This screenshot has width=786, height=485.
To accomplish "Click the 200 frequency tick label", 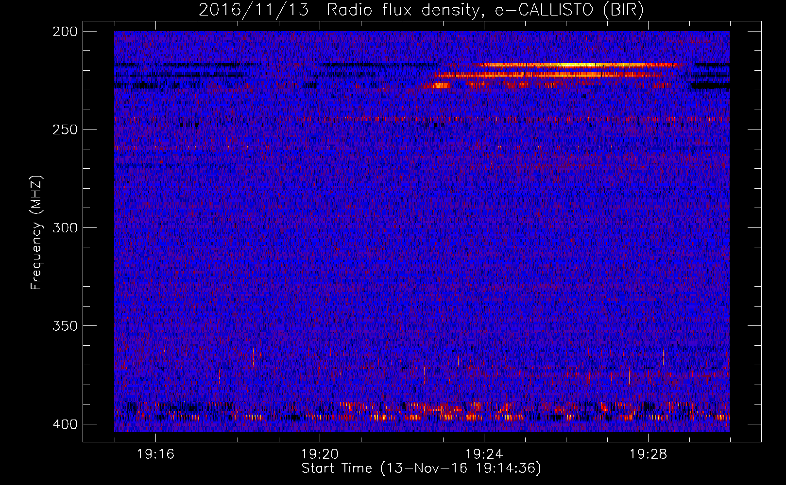I will (65, 32).
